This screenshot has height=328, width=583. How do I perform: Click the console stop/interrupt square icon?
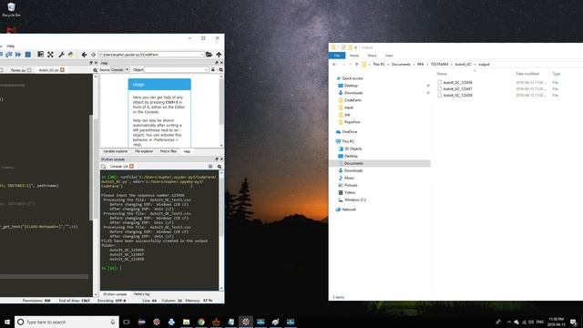(210, 167)
